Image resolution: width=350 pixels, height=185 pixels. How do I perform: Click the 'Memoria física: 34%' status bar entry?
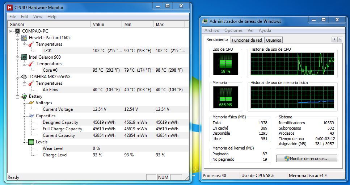pyautogui.click(x=308, y=176)
